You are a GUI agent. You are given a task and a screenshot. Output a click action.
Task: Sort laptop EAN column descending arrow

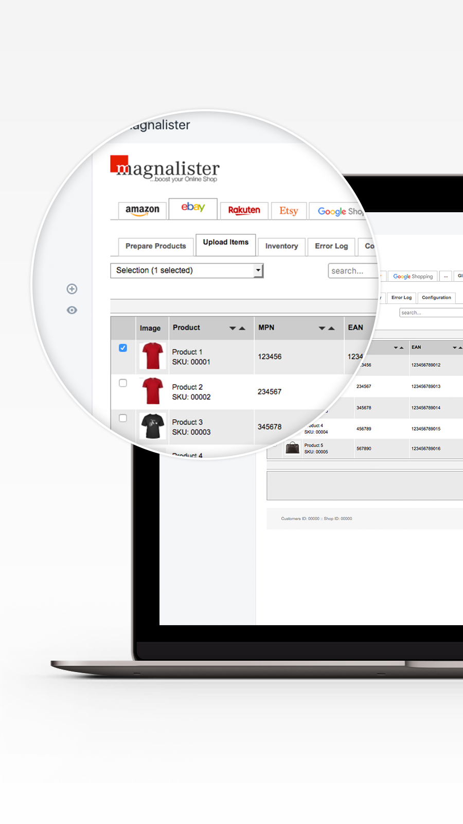tap(455, 348)
